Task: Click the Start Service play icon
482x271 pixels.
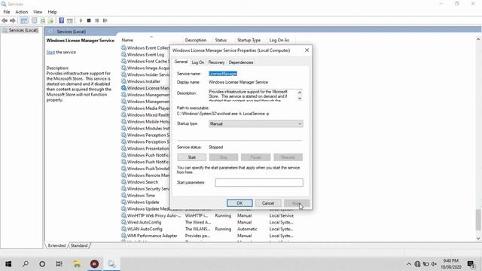Action: coord(81,20)
